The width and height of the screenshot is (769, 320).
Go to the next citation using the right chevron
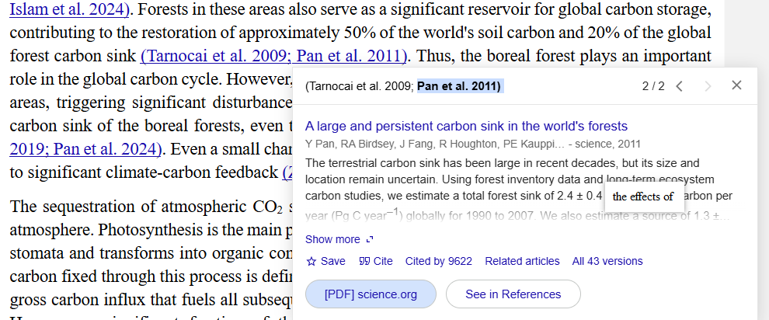coord(708,86)
